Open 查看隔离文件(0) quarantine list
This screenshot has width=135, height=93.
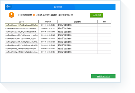pyautogui.click(x=103, y=76)
